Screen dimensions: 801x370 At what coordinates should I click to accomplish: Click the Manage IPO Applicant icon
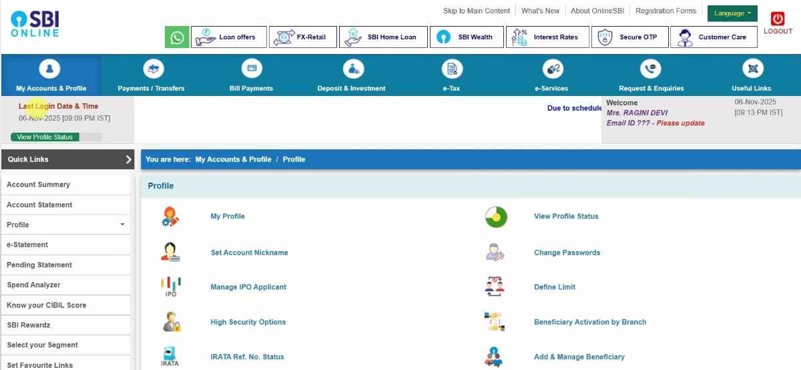point(171,287)
